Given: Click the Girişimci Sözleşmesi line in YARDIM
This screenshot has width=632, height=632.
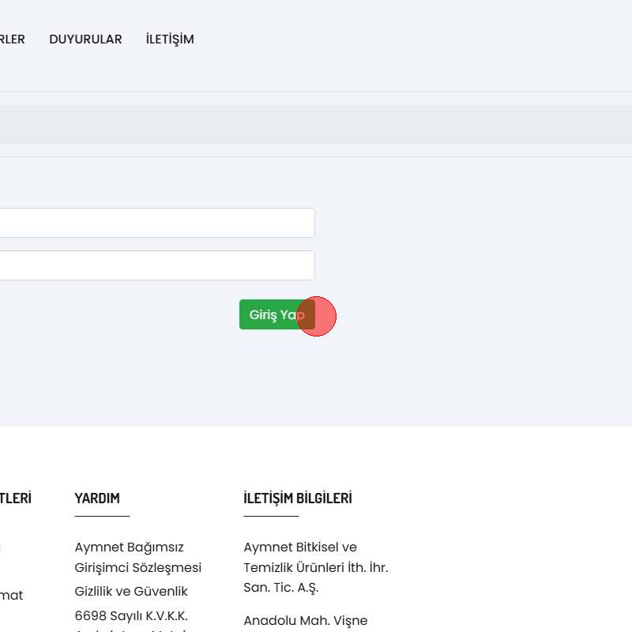Looking at the screenshot, I should pos(137,568).
